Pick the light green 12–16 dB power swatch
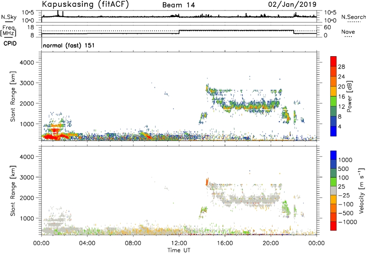The height and width of the screenshot is (253, 366). tap(334, 101)
